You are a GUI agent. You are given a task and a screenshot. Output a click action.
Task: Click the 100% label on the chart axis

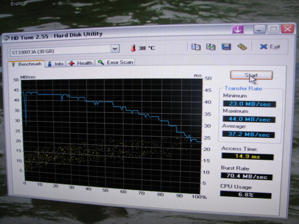(x=199, y=197)
